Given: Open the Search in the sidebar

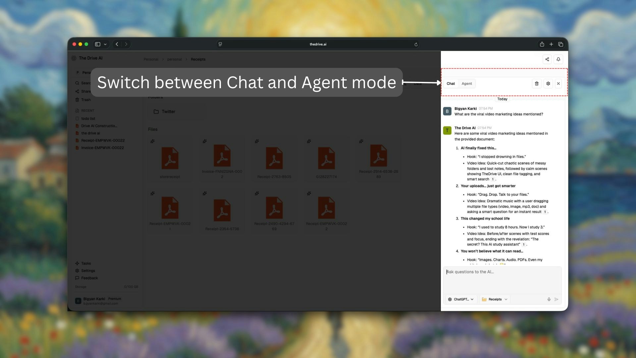Looking at the screenshot, I should (x=84, y=83).
